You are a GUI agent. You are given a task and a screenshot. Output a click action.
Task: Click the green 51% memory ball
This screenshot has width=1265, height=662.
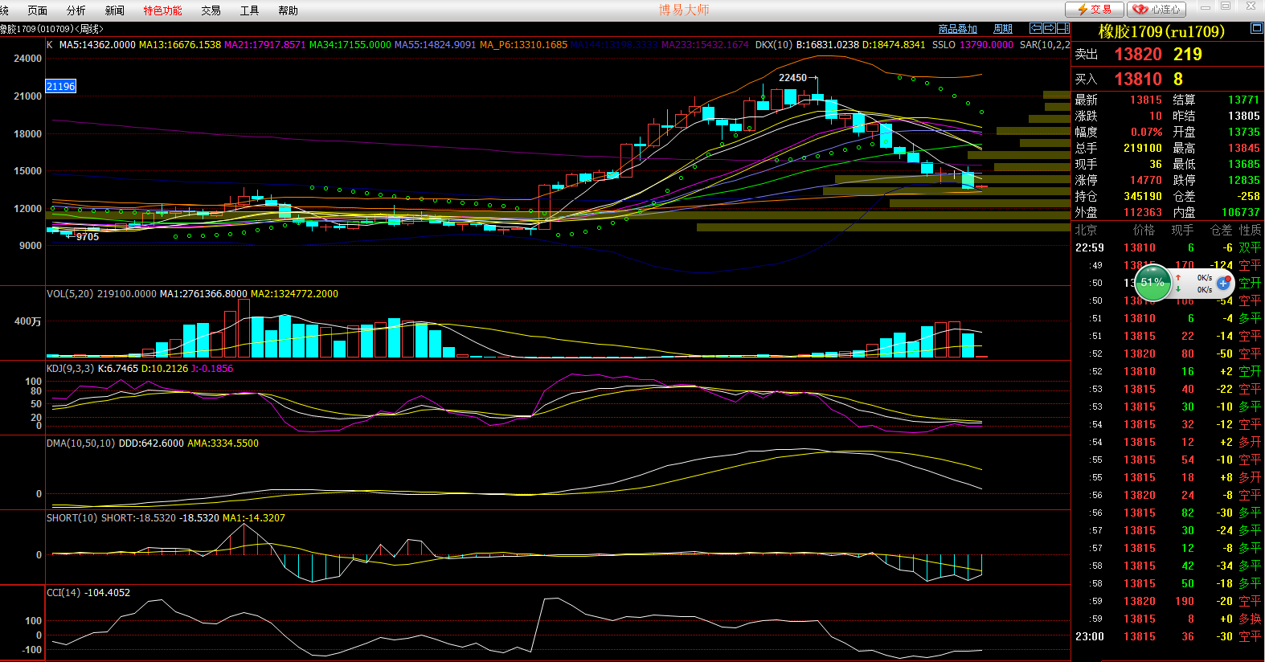[1152, 283]
